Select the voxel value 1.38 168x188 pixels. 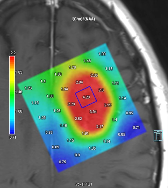(x=50, y=96)
